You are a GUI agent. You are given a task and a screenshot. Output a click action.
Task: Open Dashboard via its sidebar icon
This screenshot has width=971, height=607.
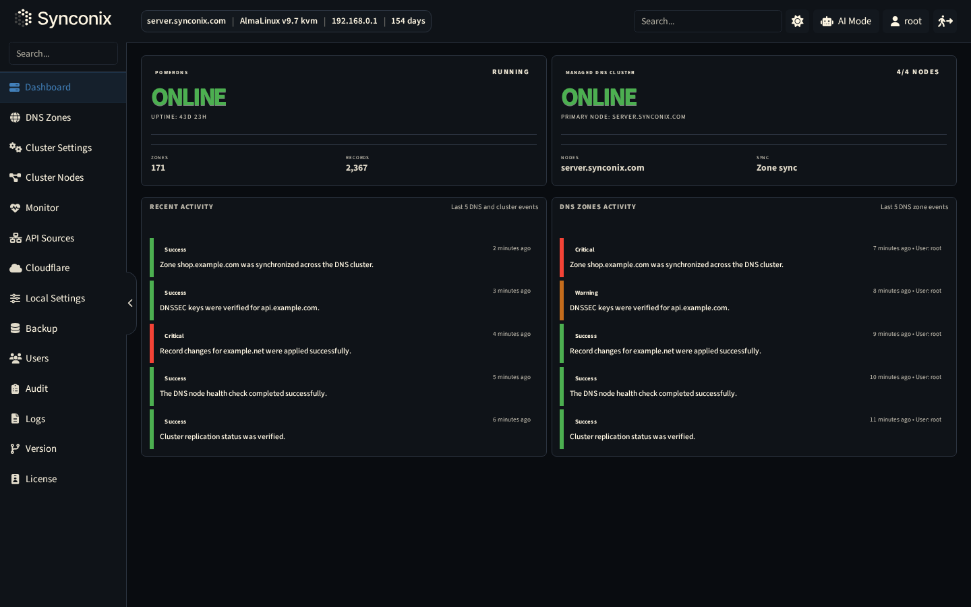point(14,87)
